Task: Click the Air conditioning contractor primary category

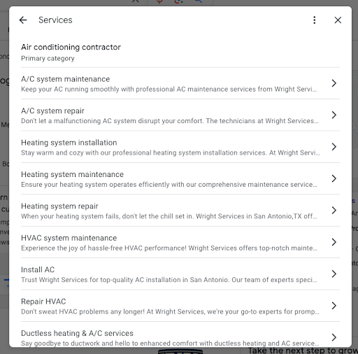Action: [x=71, y=52]
